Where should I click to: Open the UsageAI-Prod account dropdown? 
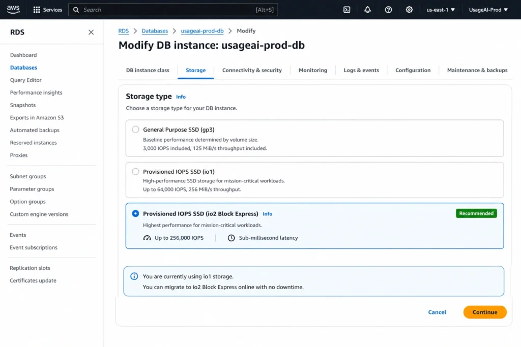tap(488, 10)
